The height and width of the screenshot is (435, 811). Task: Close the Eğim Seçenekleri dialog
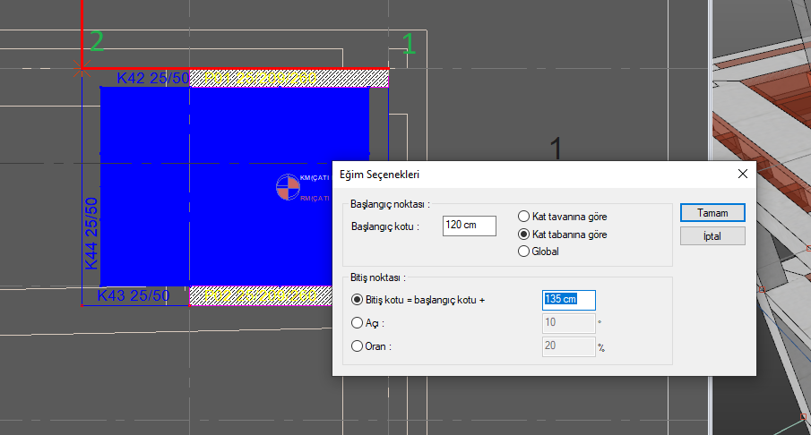742,174
